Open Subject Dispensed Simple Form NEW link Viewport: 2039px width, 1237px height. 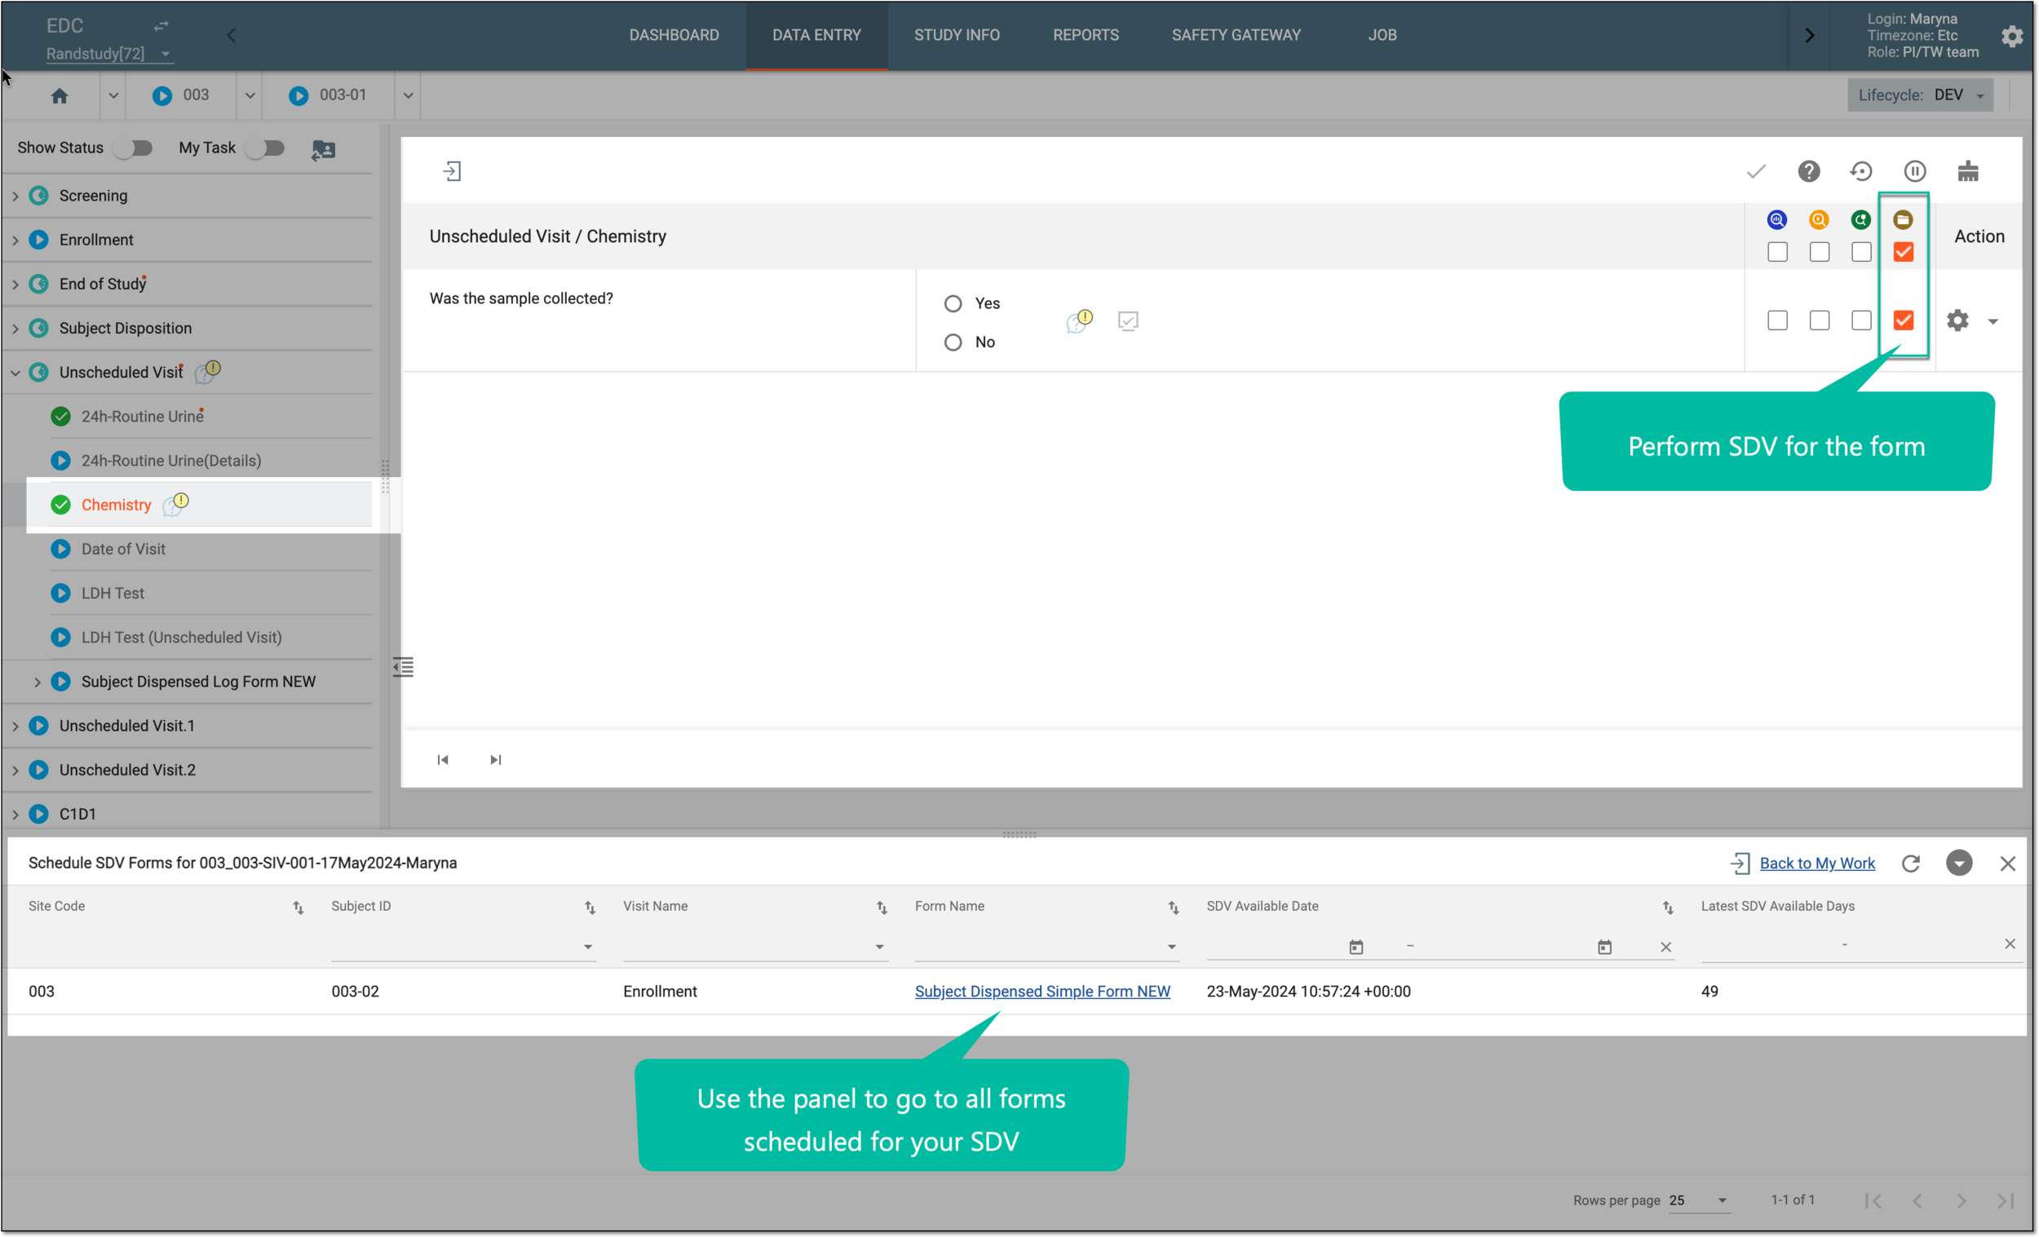coord(1042,992)
